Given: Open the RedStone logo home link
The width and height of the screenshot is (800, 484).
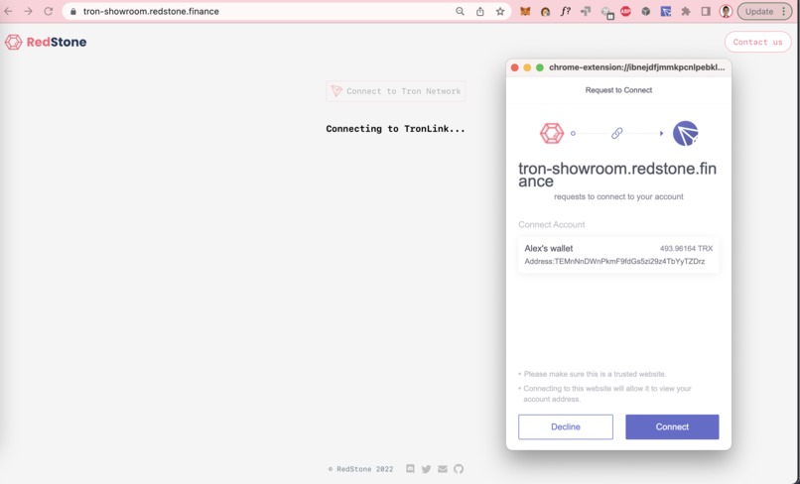Looking at the screenshot, I should pos(46,42).
